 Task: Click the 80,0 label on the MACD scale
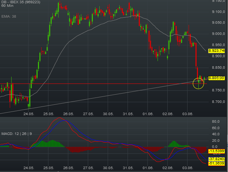point(216,122)
